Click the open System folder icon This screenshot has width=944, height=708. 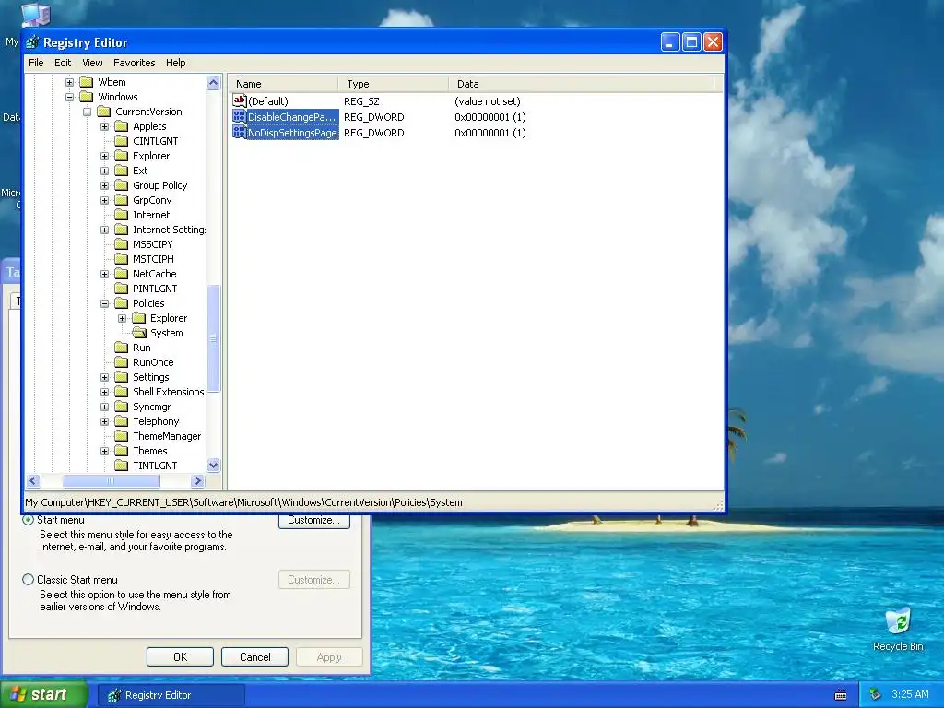click(139, 333)
